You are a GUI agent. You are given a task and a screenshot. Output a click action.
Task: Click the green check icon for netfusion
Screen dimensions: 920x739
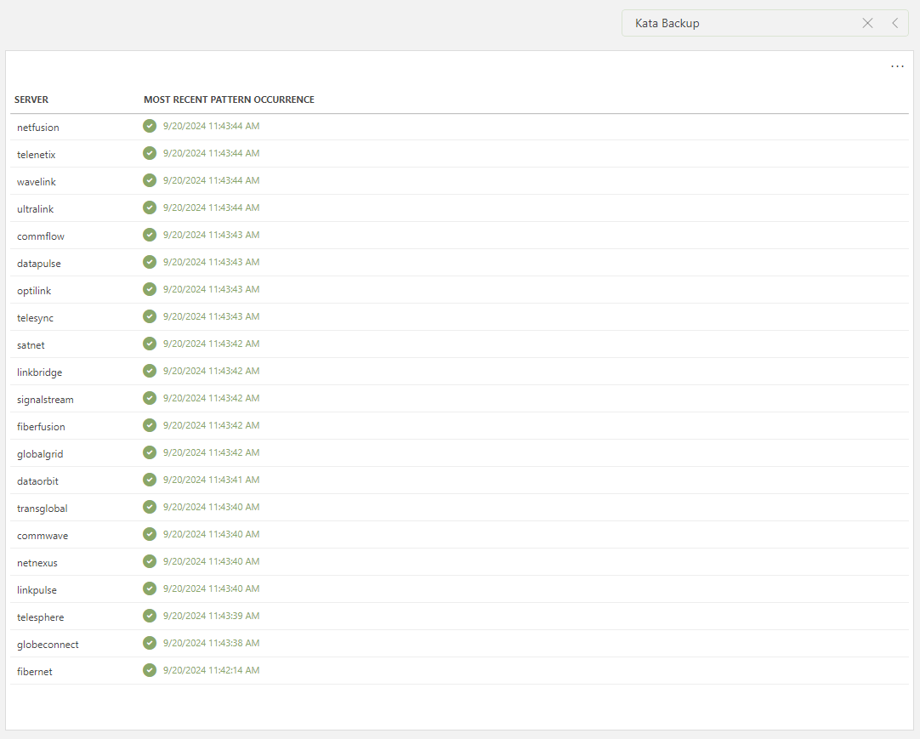coord(150,126)
